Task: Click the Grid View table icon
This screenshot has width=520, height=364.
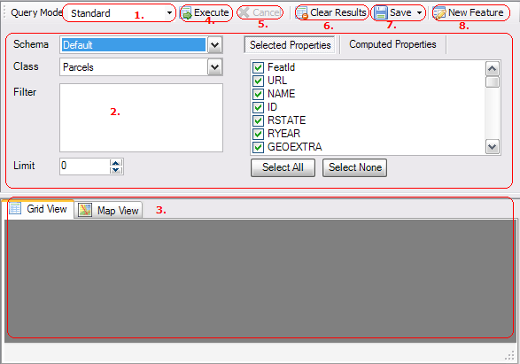Action: 15,208
